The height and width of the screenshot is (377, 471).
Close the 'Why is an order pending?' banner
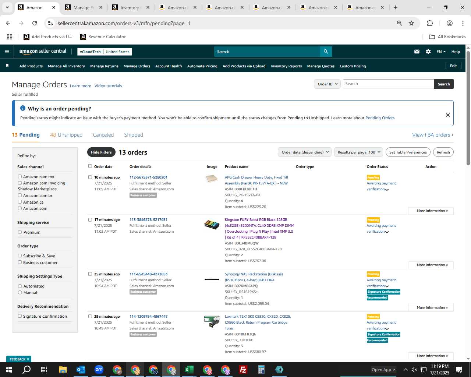click(448, 115)
